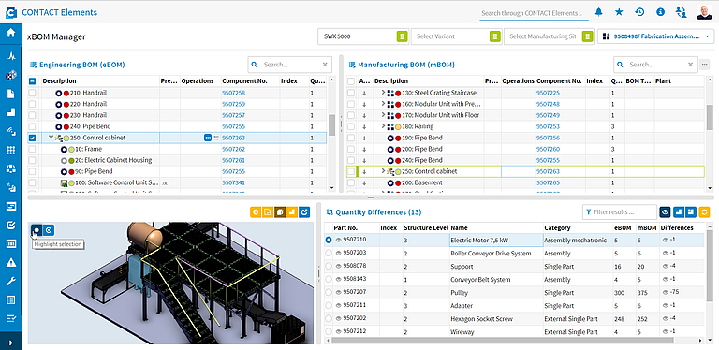Open component link 9507258 in eBOM
This screenshot has width=719, height=350.
click(233, 93)
